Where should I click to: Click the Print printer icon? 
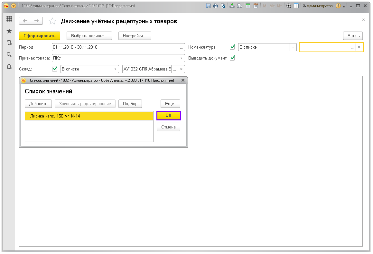click(215, 6)
